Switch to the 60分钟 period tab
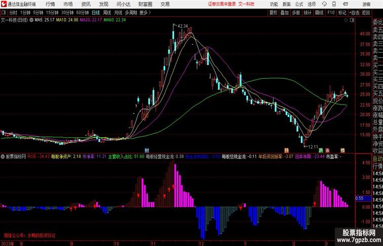This screenshot has width=383, height=246. 83,13
